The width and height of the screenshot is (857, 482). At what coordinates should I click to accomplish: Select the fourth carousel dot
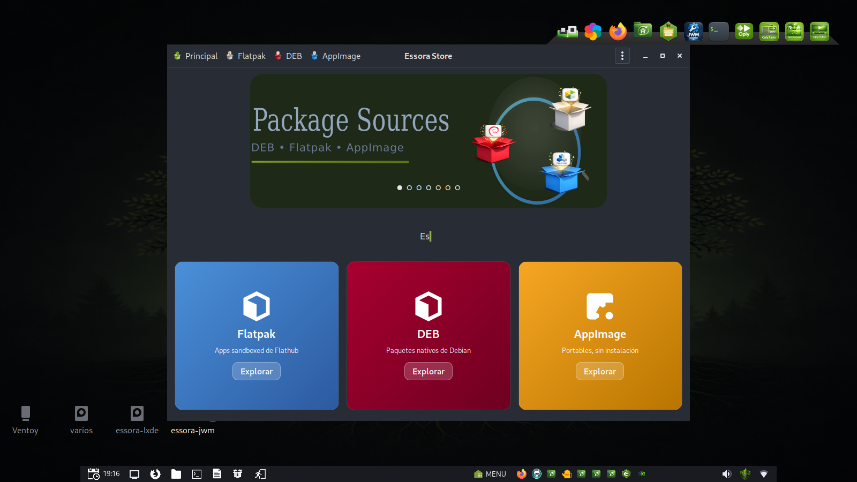coord(428,187)
